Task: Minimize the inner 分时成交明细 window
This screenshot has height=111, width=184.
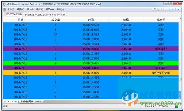Action: coord(167,9)
